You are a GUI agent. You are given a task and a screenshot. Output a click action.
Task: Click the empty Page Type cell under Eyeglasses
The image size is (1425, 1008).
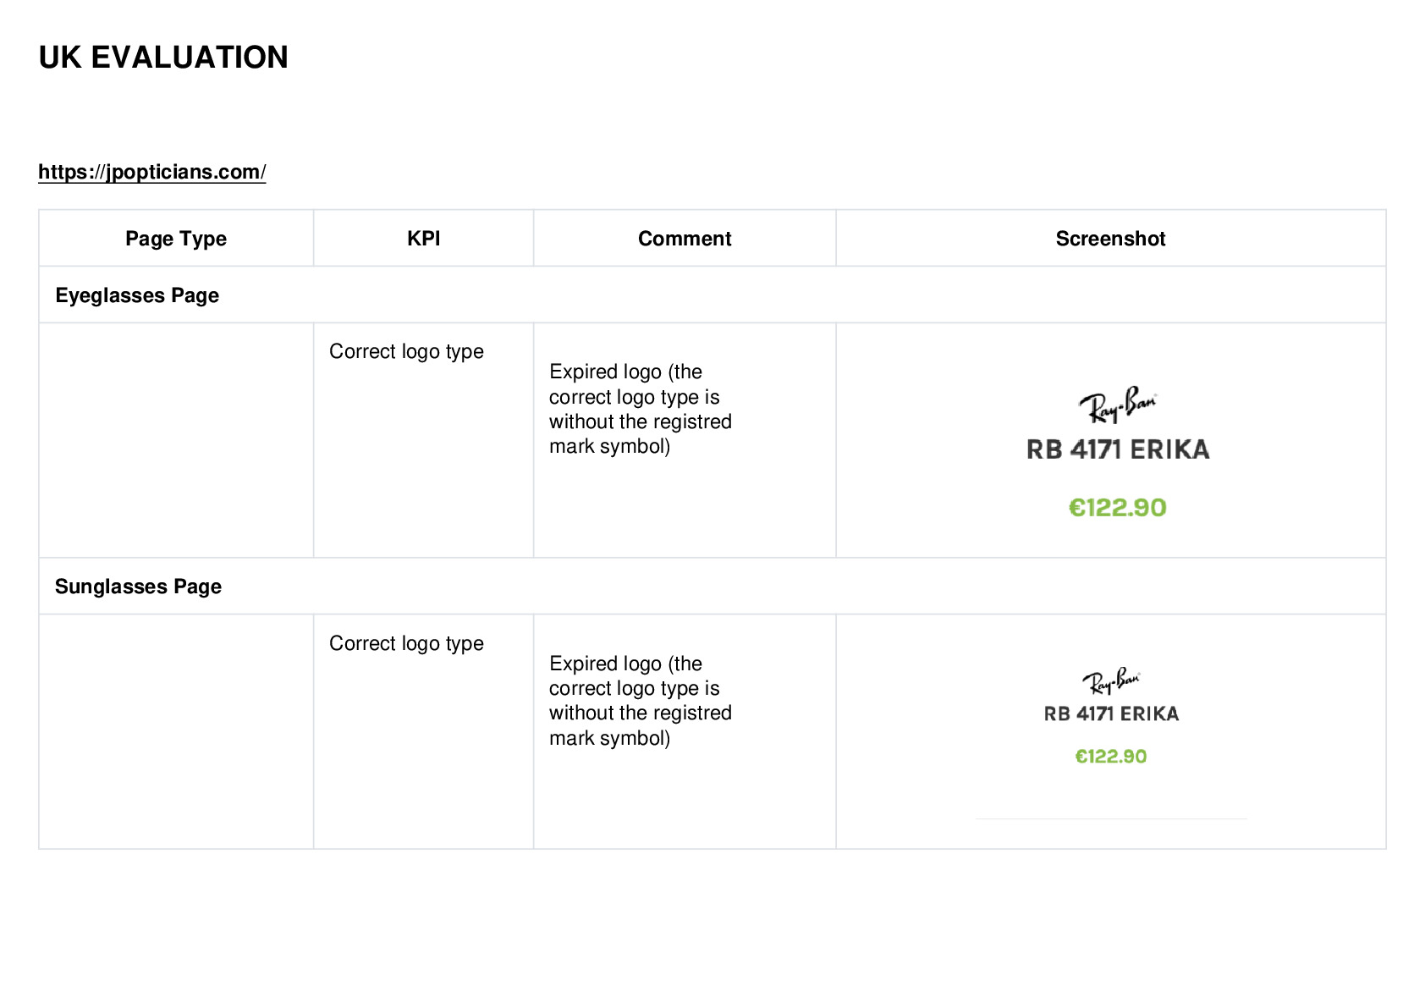176,440
